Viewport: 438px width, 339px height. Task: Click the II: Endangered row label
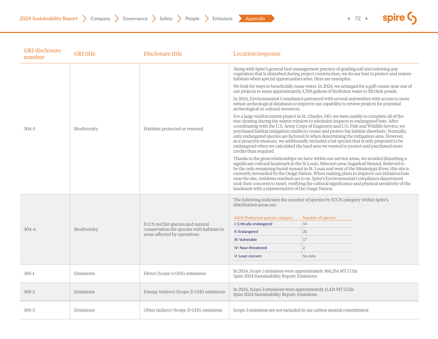point(246,232)
